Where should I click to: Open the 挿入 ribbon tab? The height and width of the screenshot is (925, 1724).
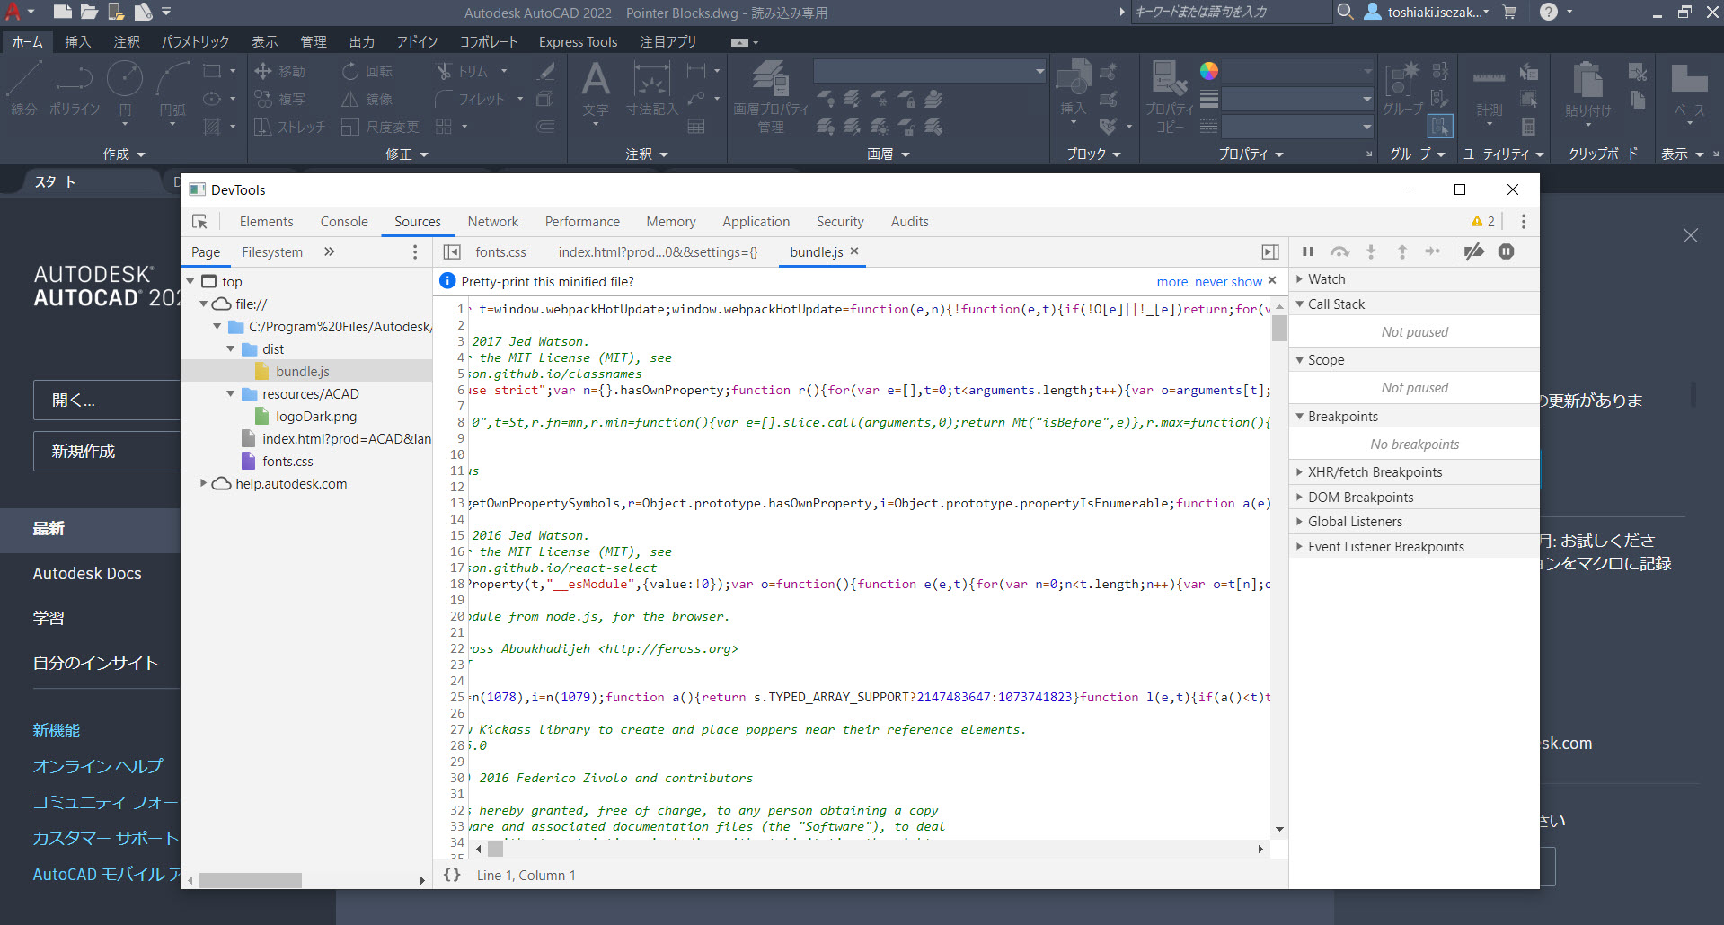click(77, 41)
